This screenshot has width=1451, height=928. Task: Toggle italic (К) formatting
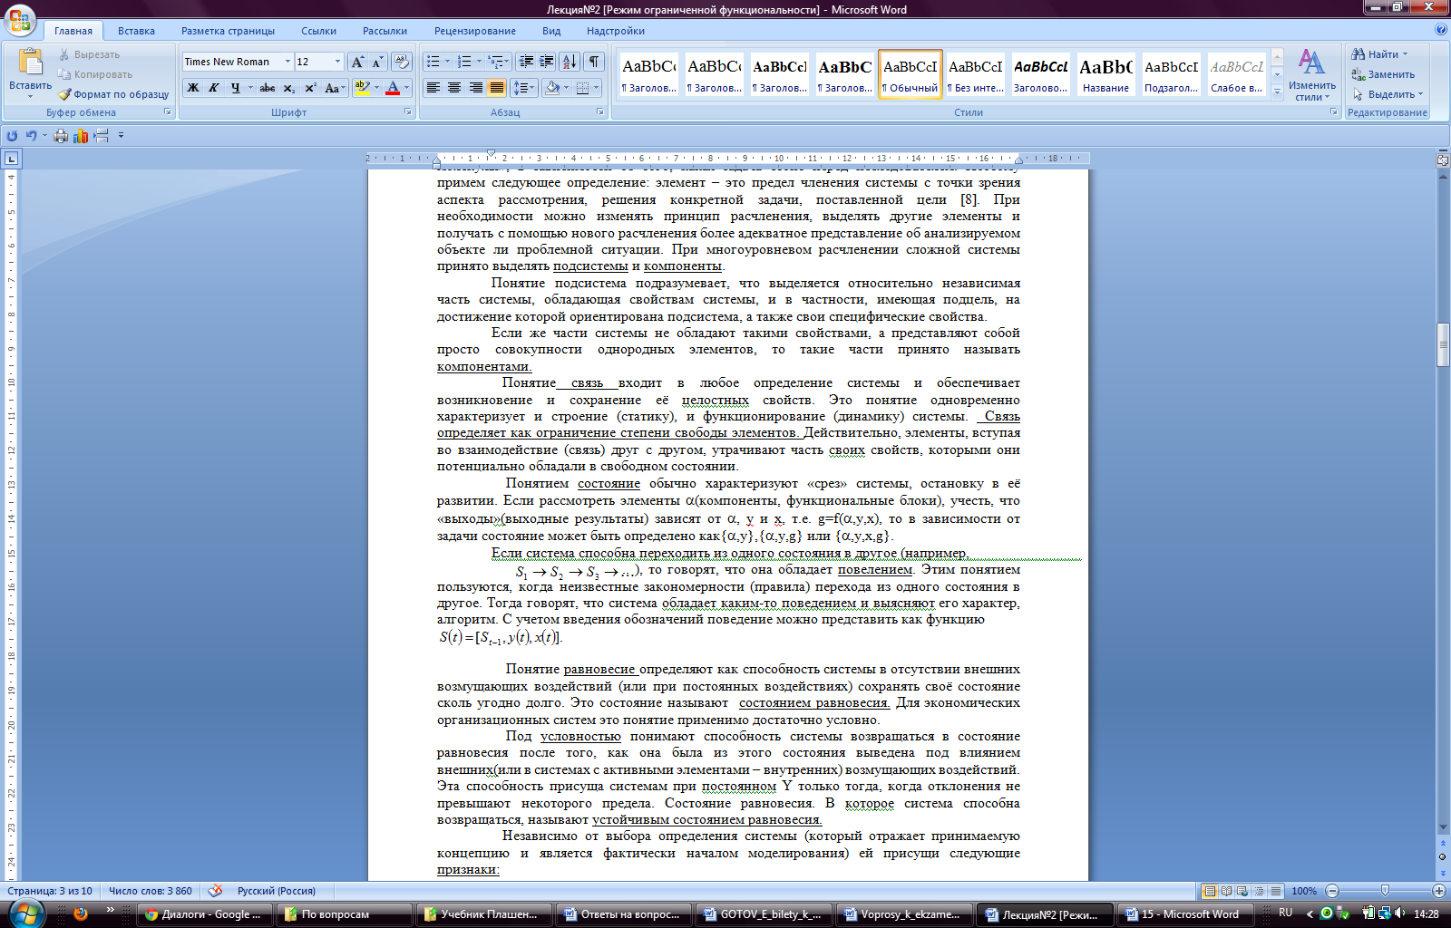pyautogui.click(x=213, y=88)
